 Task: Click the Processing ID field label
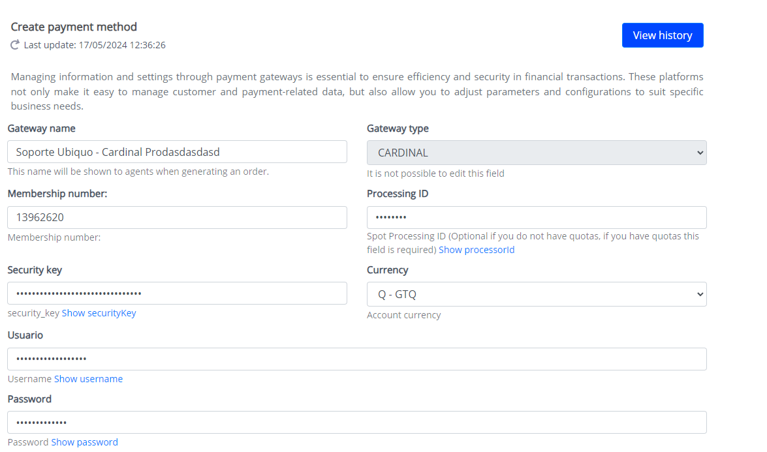click(x=398, y=194)
